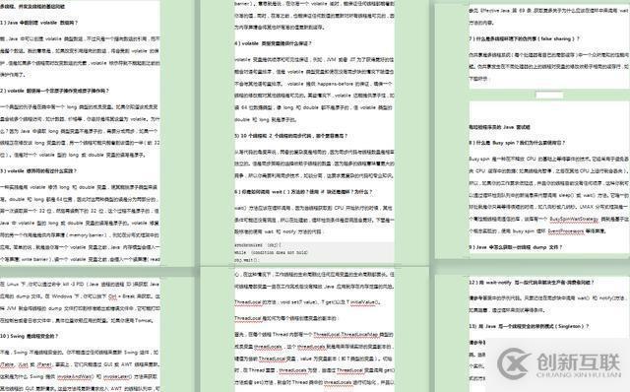This screenshot has height=392, width=630.
Task: Click the "12) 用 wait-notify" heading
Action: pos(532,283)
